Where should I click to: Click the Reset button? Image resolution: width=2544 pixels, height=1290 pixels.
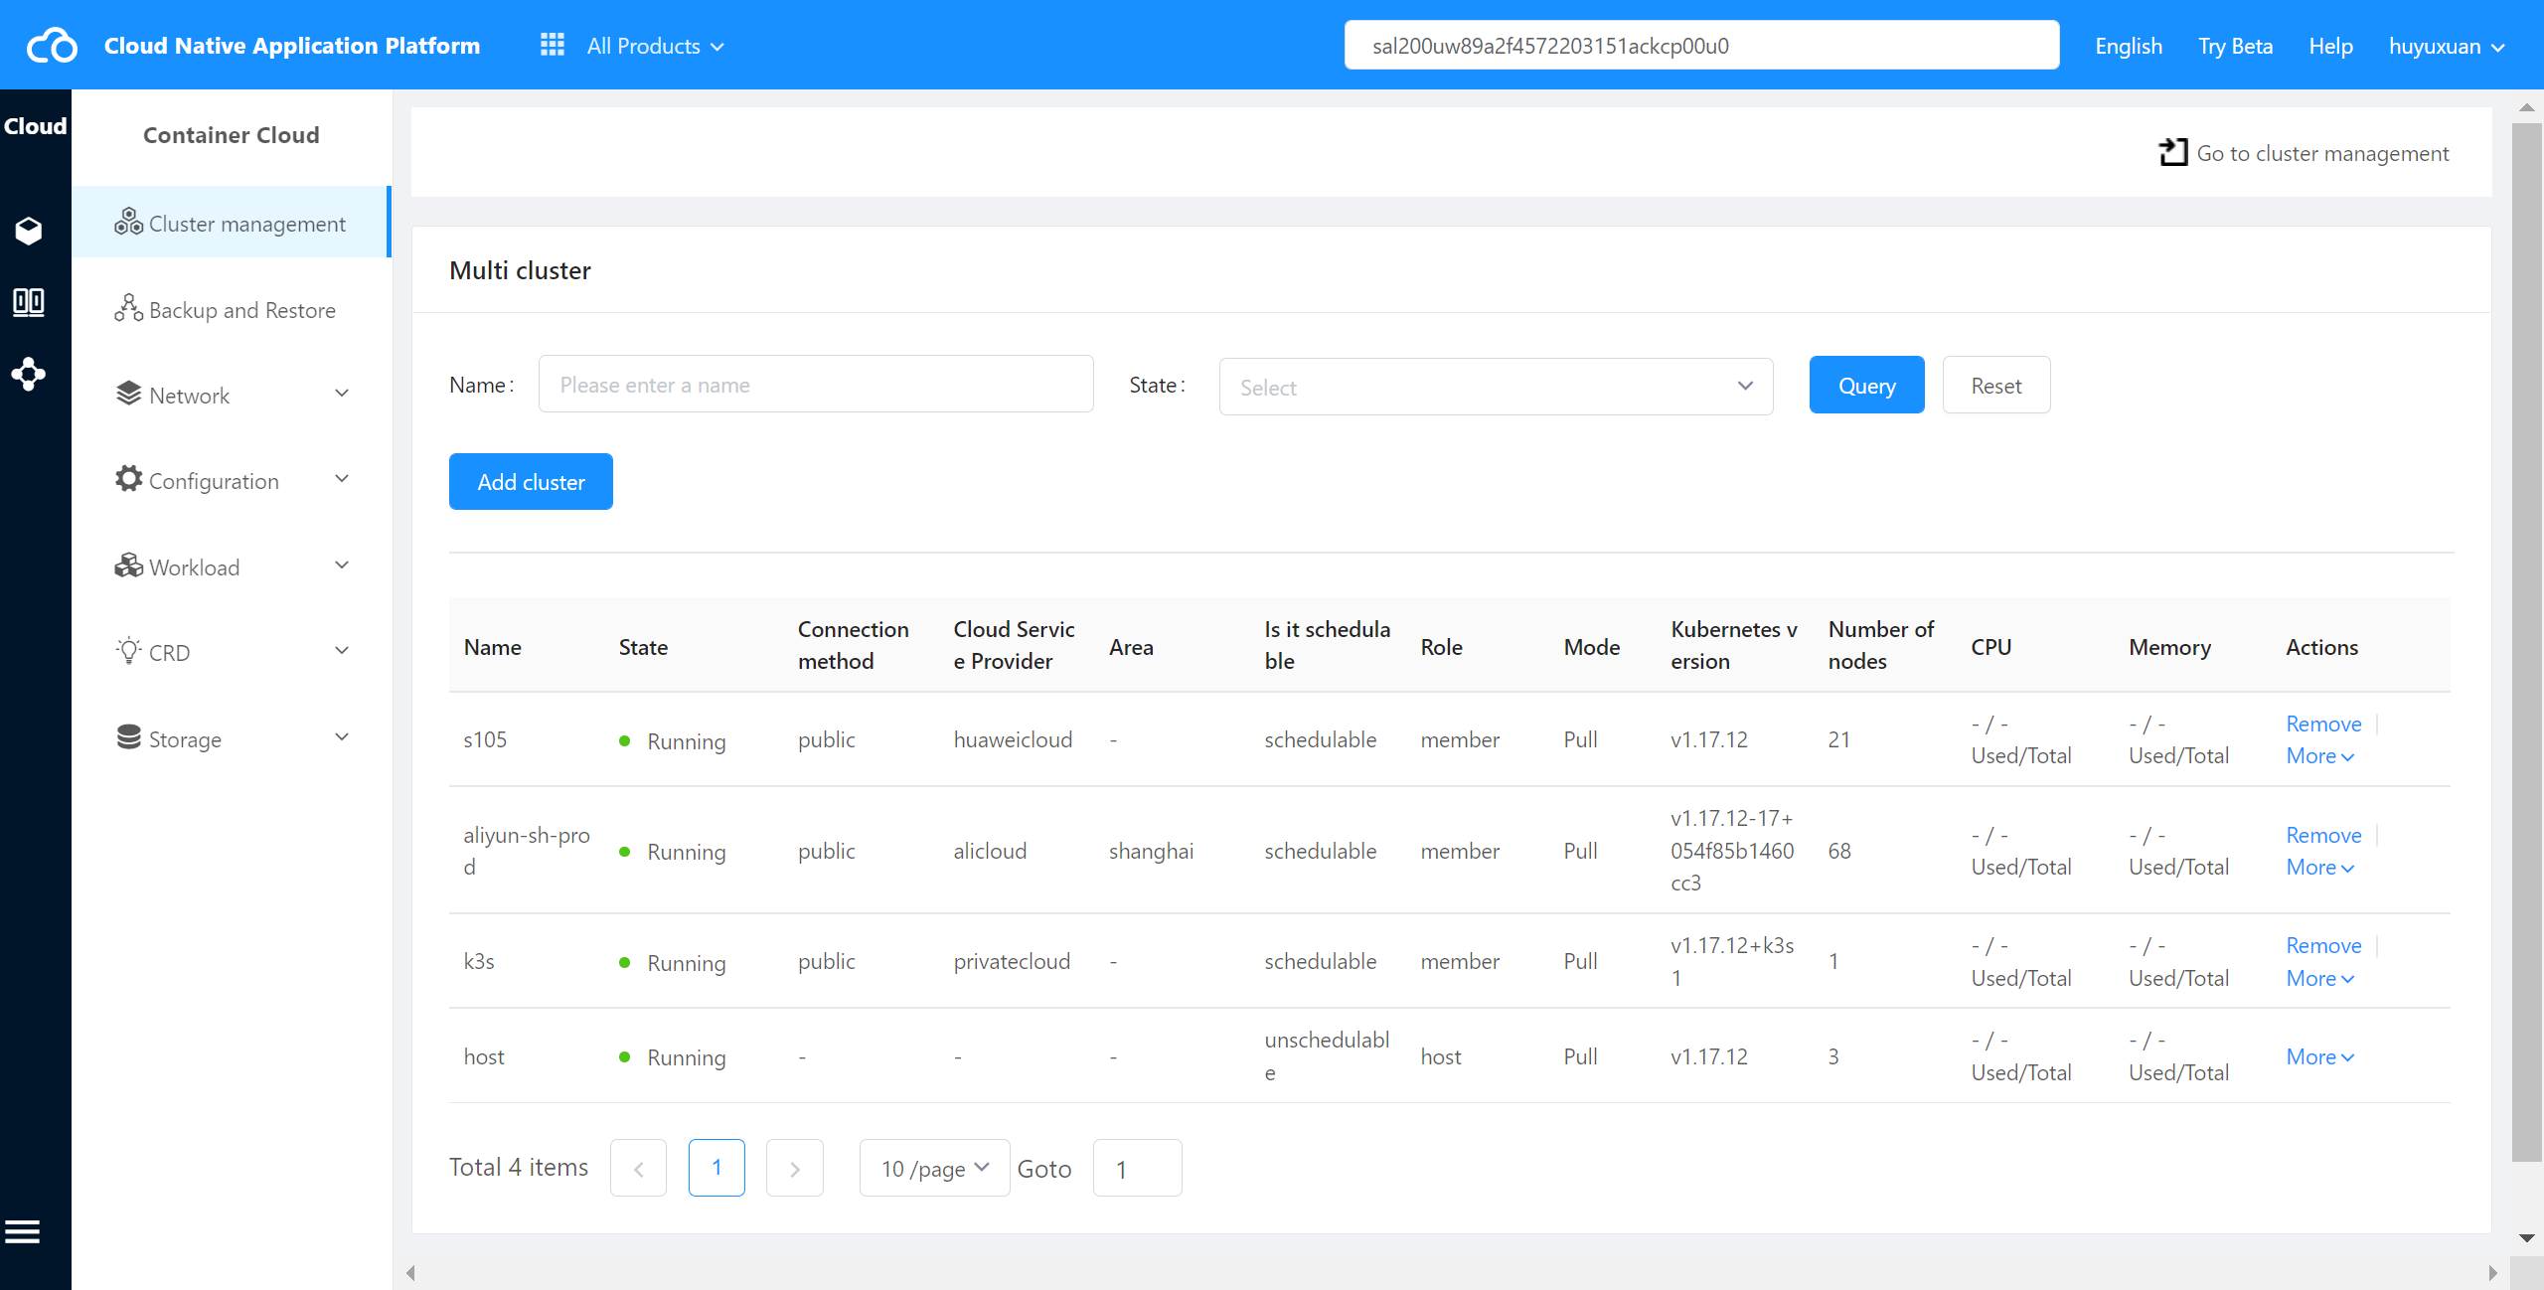[1995, 386]
